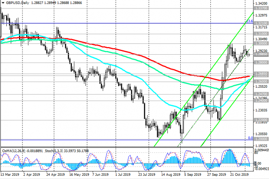Click the 7 Jun 2019 date label
269x179 pixels.
click(x=100, y=175)
